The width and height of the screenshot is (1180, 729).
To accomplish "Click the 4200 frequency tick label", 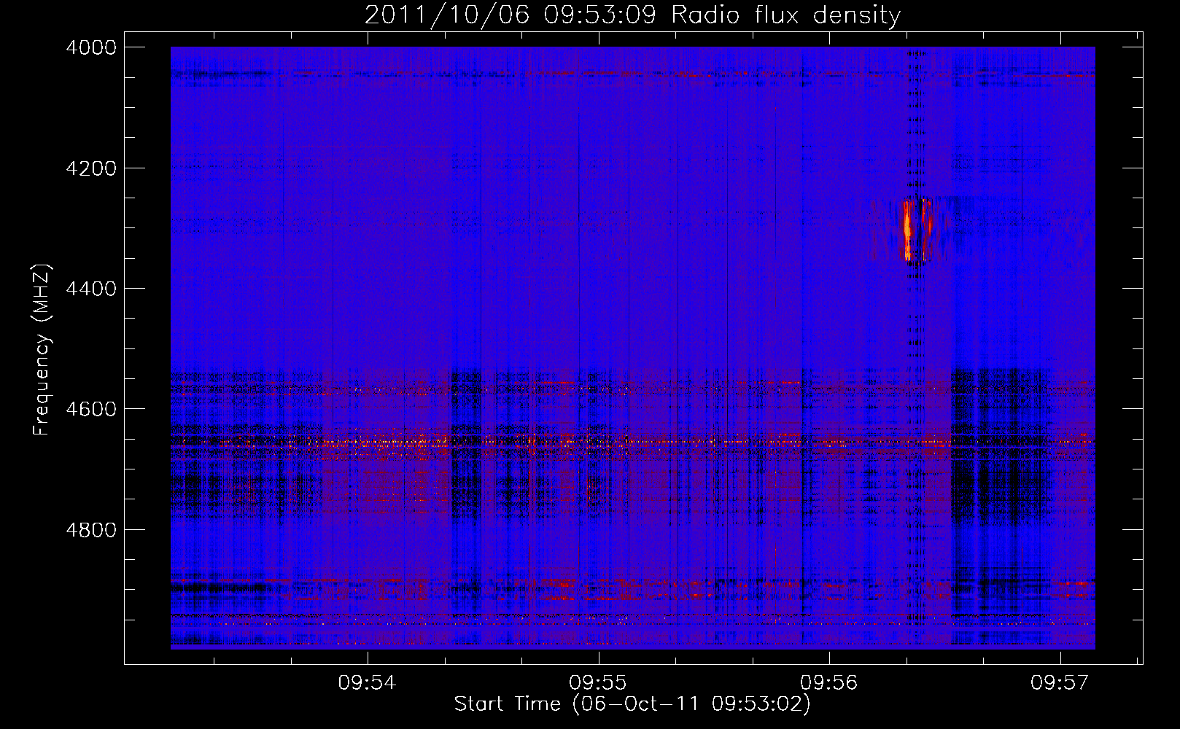I will [x=91, y=168].
